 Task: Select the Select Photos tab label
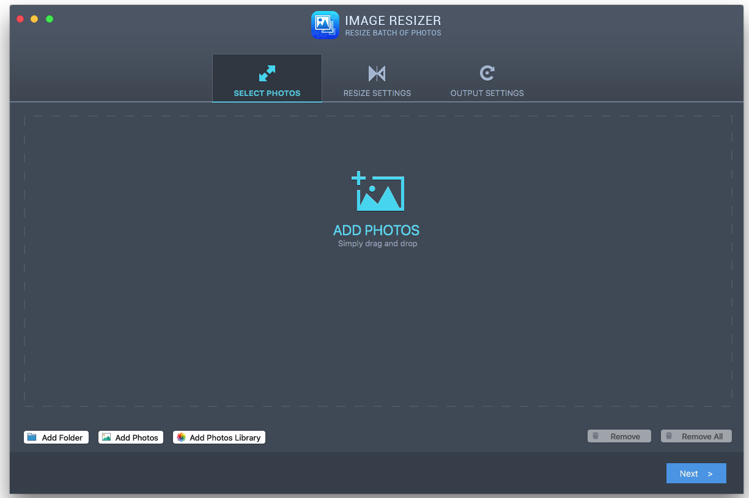click(x=267, y=93)
